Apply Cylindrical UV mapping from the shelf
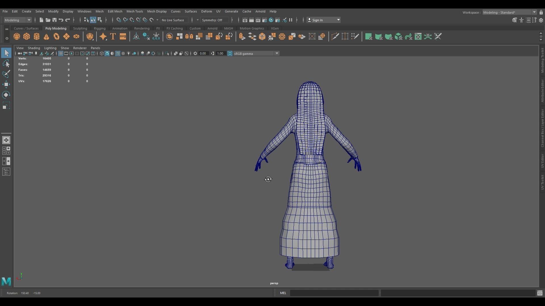 379,37
